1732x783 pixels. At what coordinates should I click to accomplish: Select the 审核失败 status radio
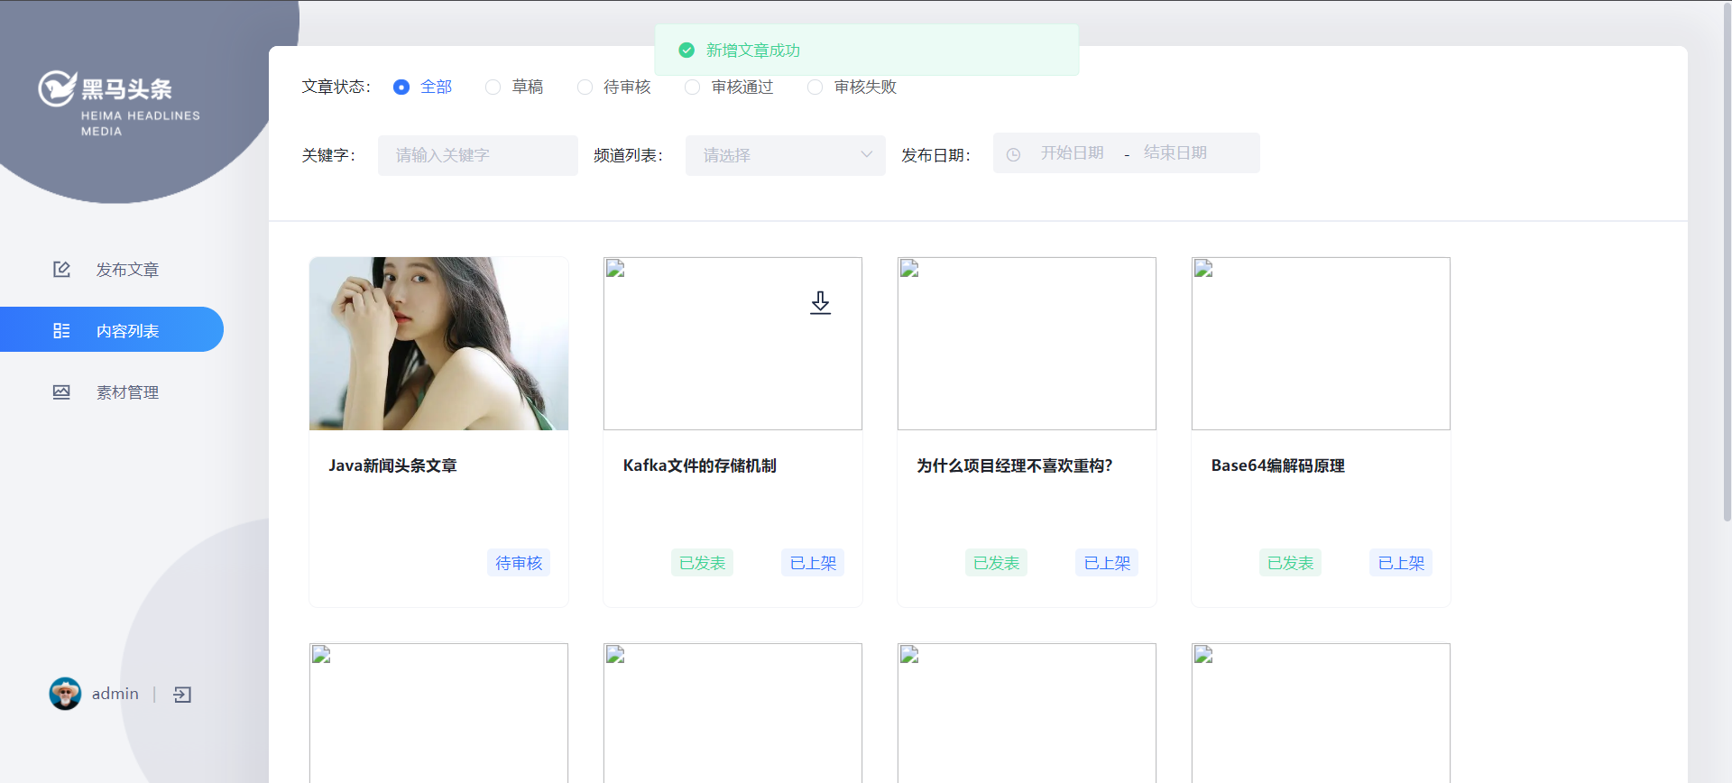click(815, 87)
